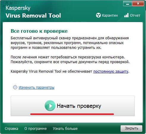Click the gear icon beside Изменить параметры
The image size is (146, 134).
click(x=15, y=87)
